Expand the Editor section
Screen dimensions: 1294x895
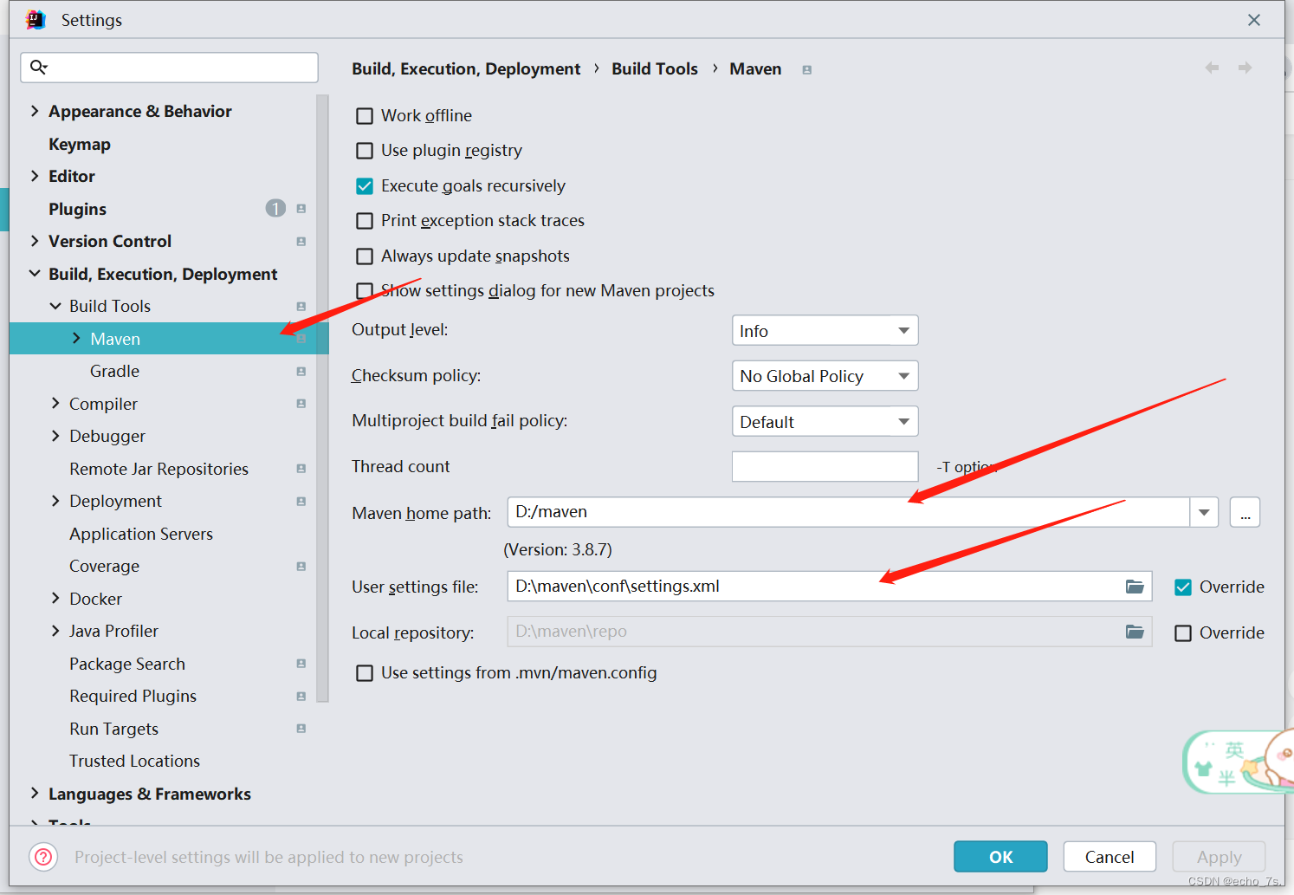tap(35, 176)
